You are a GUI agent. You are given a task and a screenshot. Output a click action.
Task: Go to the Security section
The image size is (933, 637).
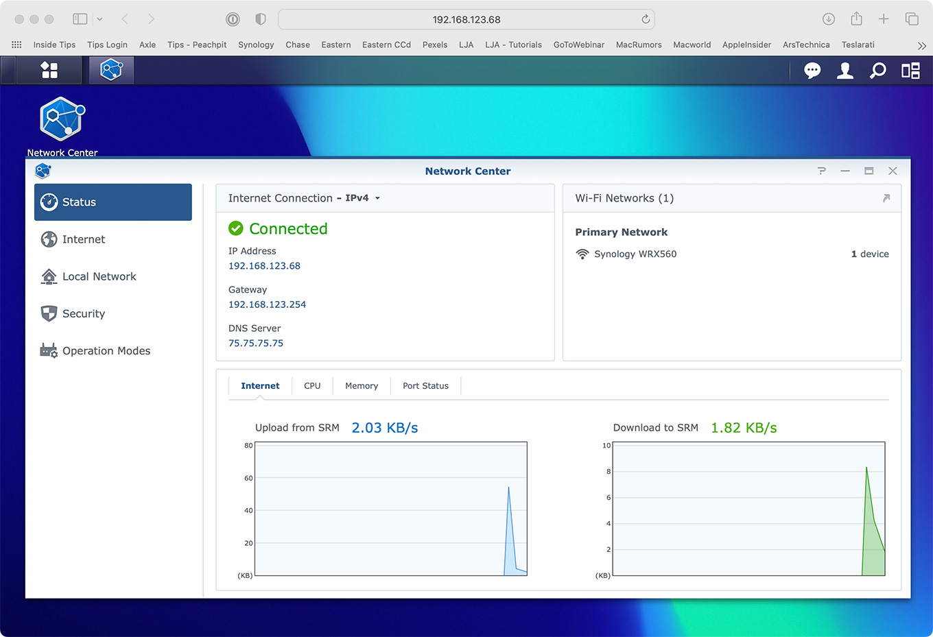(x=84, y=313)
